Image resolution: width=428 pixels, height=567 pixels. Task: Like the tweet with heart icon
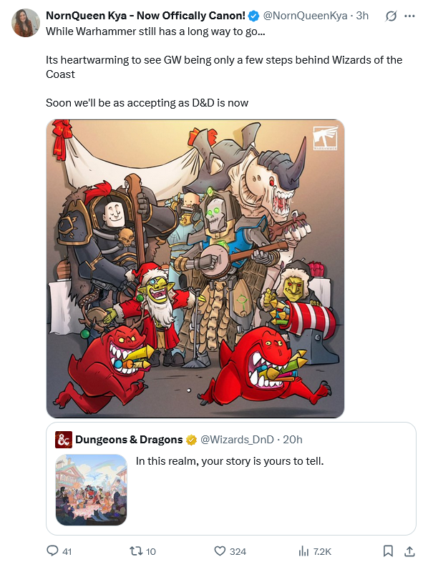point(220,551)
